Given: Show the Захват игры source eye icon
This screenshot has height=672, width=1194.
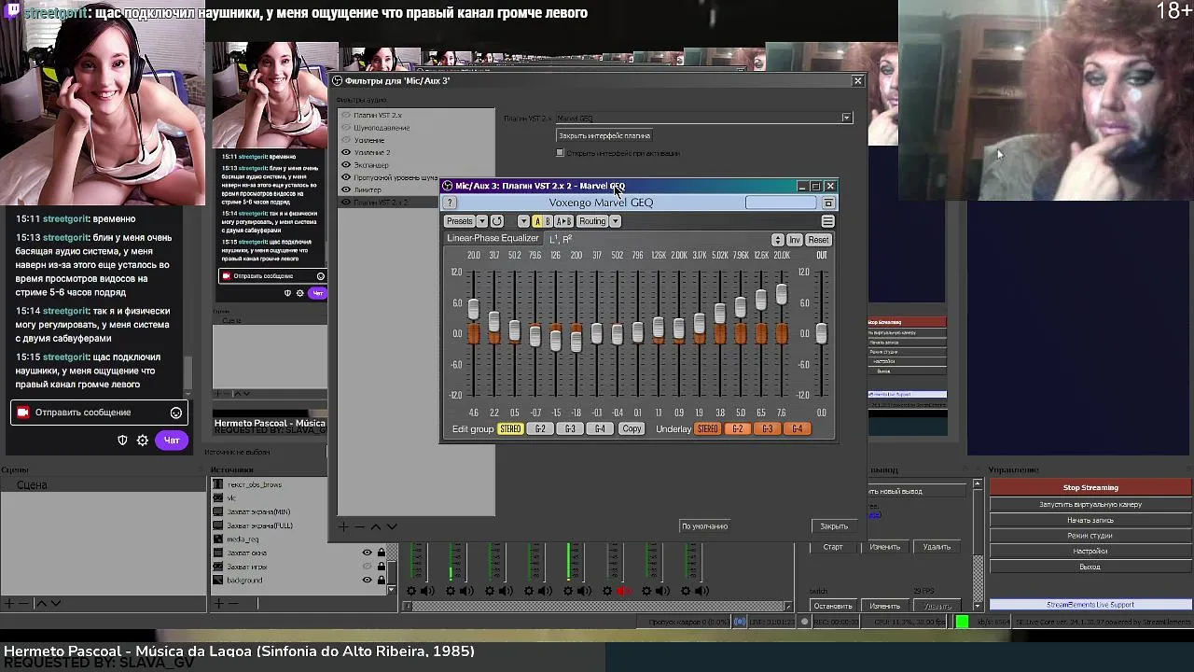Looking at the screenshot, I should pyautogui.click(x=367, y=567).
